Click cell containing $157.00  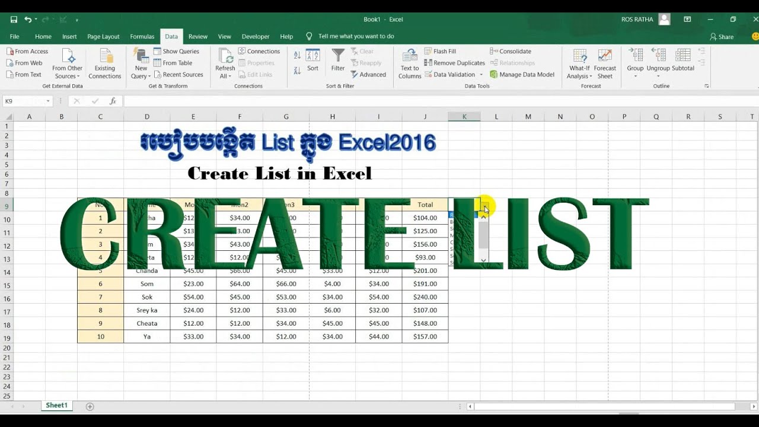click(425, 337)
